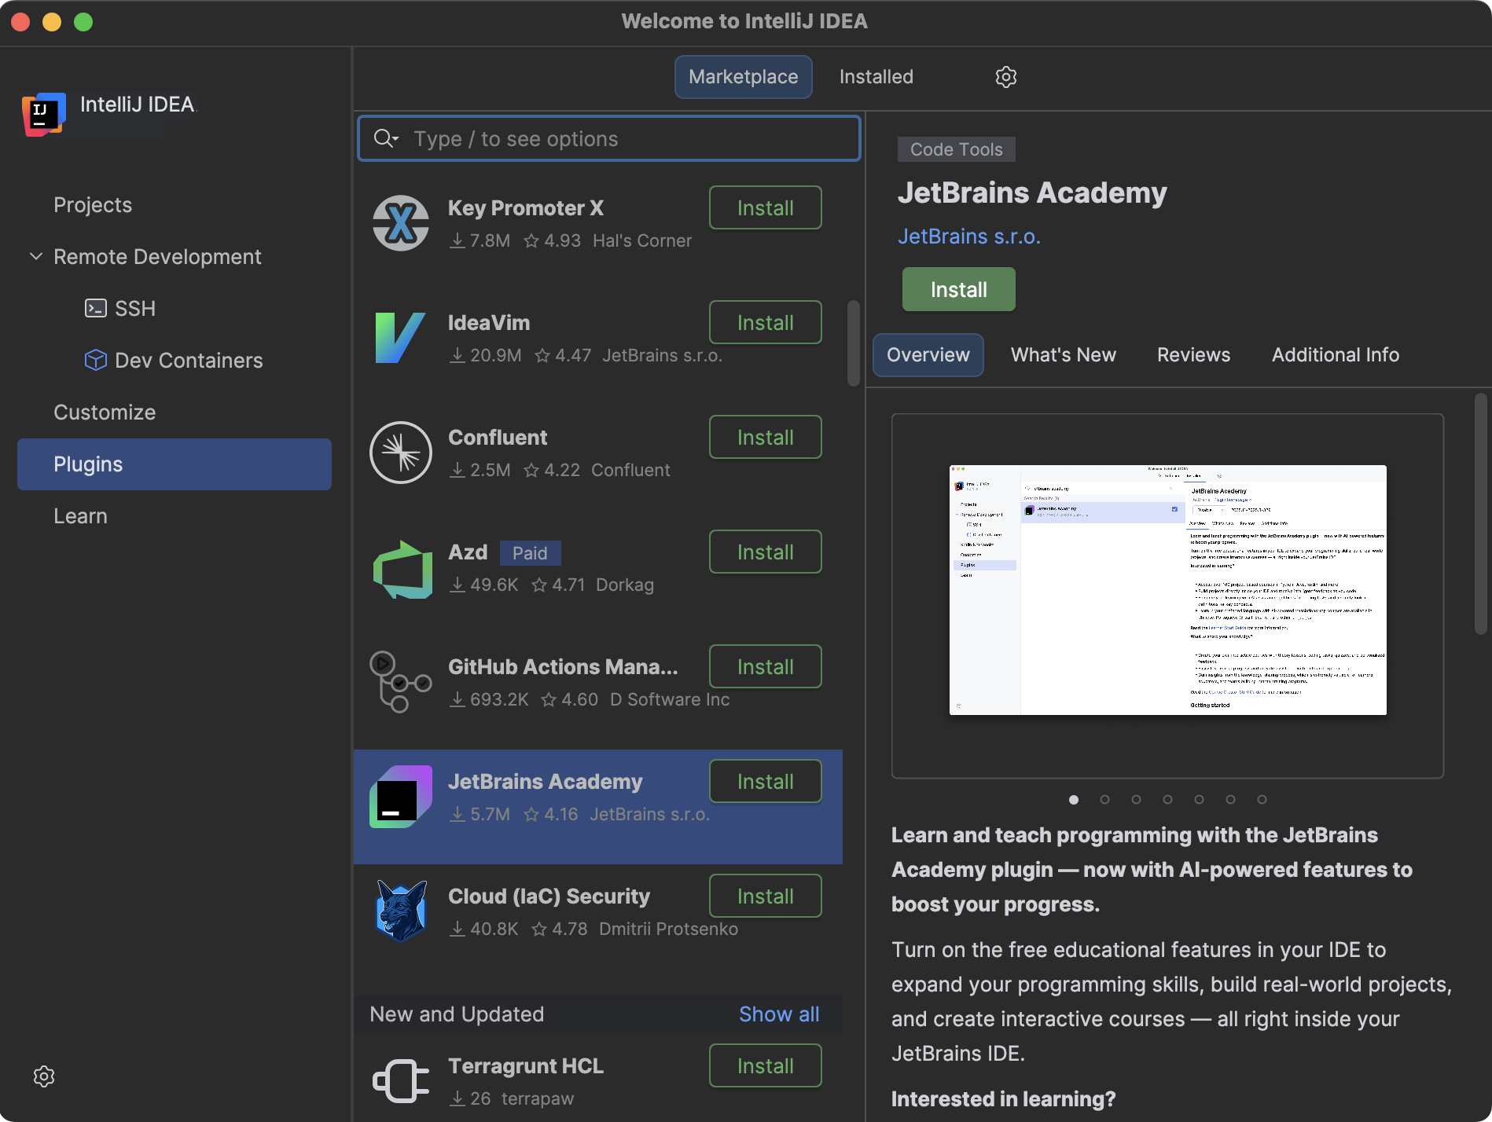Screen dimensions: 1492x1122
Task: Click Show all for New and Updated
Action: (778, 1014)
